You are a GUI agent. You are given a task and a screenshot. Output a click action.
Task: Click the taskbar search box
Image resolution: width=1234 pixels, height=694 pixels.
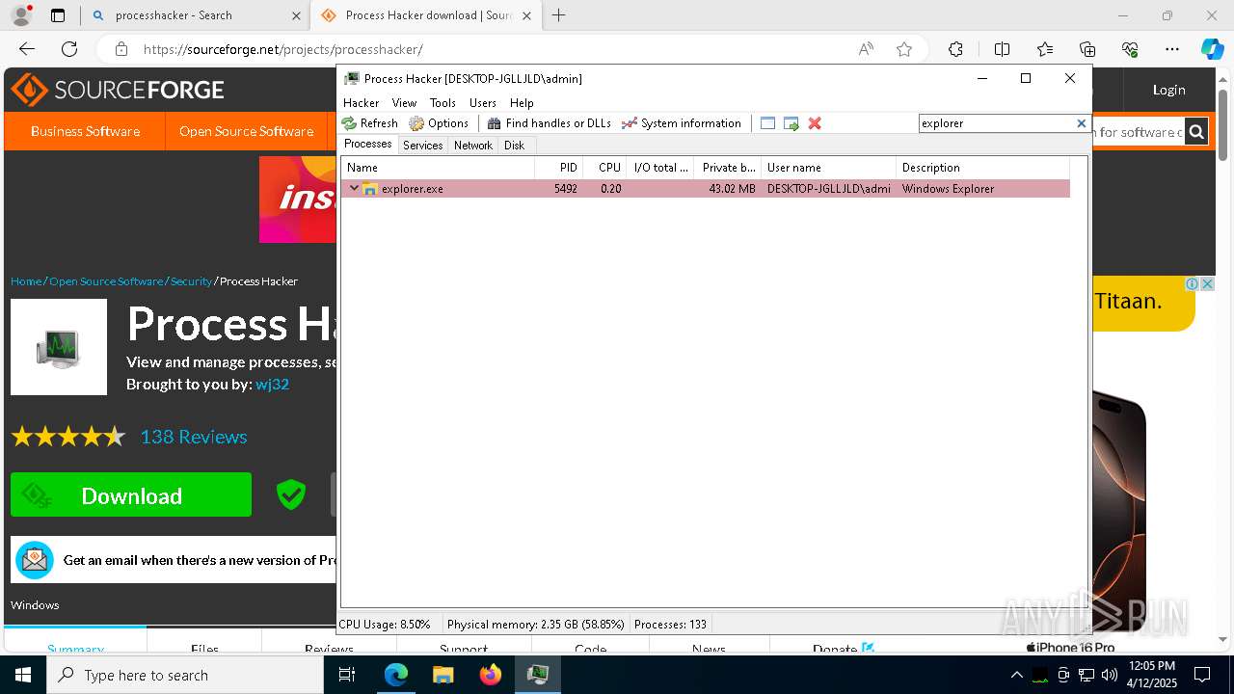point(185,675)
